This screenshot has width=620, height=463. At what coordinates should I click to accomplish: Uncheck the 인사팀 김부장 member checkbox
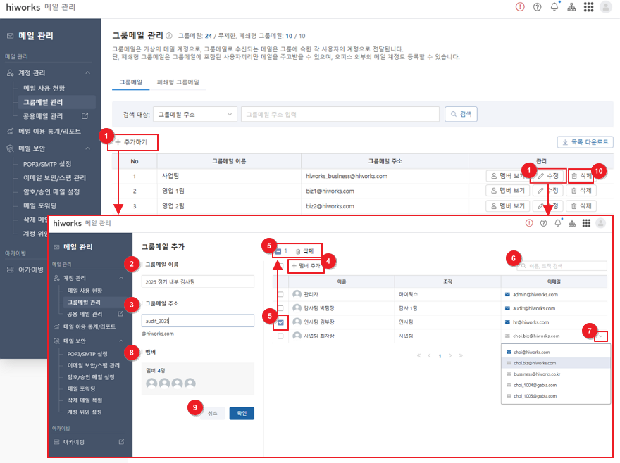coord(282,322)
